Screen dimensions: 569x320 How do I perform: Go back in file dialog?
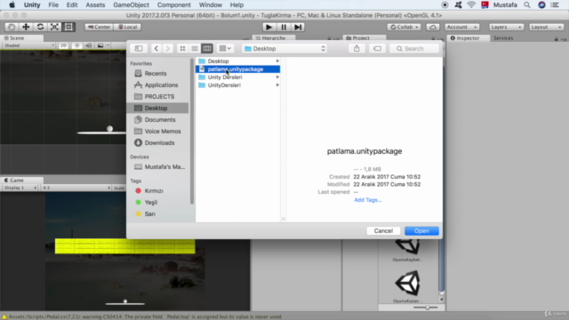click(x=156, y=48)
